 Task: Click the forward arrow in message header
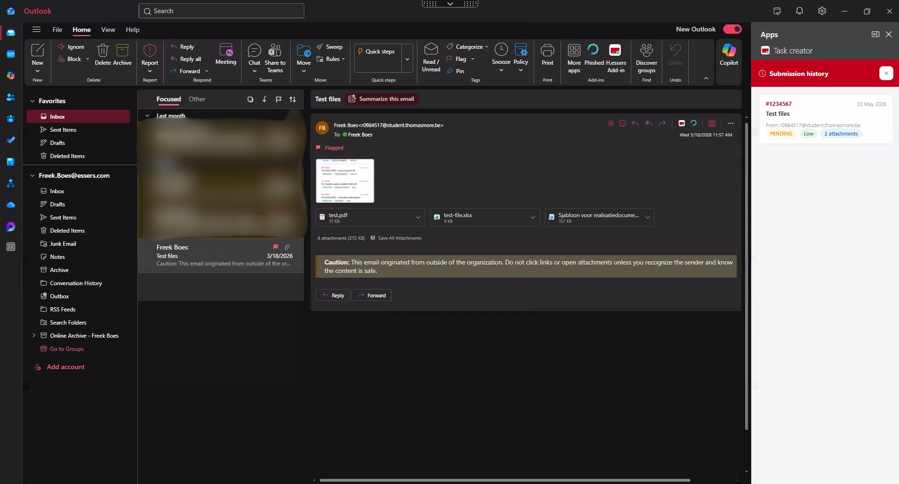tap(662, 123)
